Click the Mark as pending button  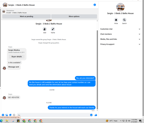pos(26,16)
